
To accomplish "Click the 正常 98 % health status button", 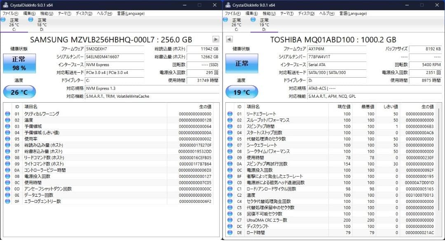I will click(19, 63).
